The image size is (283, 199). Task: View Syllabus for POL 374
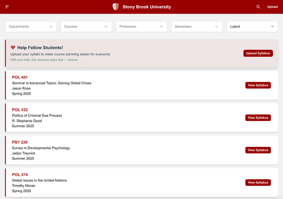(258, 183)
